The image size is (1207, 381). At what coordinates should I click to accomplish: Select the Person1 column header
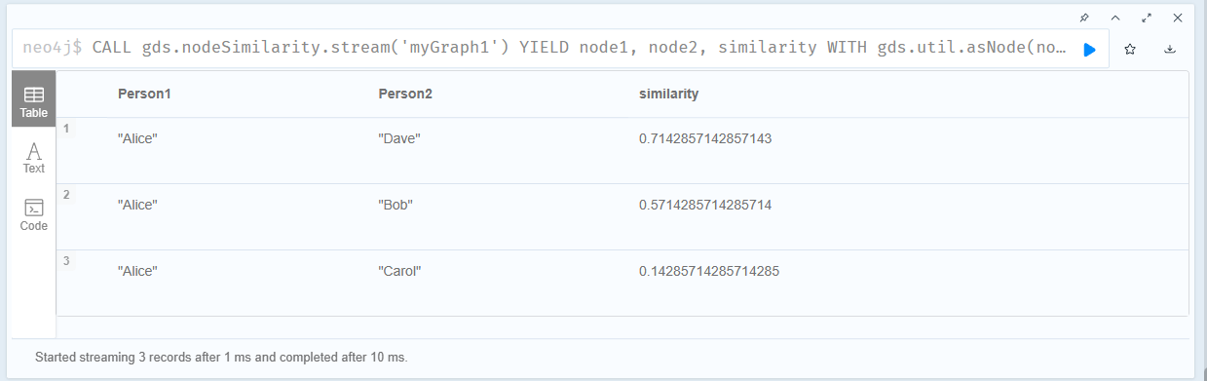[144, 94]
